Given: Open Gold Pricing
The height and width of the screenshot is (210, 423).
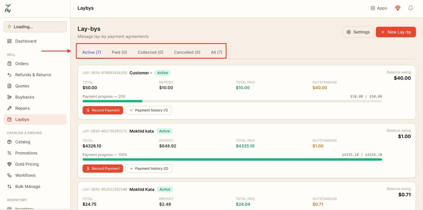Looking at the screenshot, I should click(x=35, y=164).
